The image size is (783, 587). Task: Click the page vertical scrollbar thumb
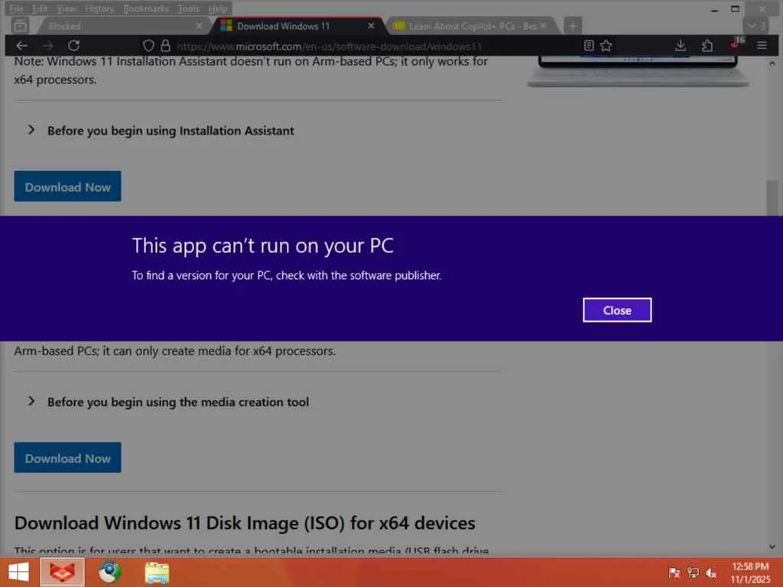[x=772, y=198]
